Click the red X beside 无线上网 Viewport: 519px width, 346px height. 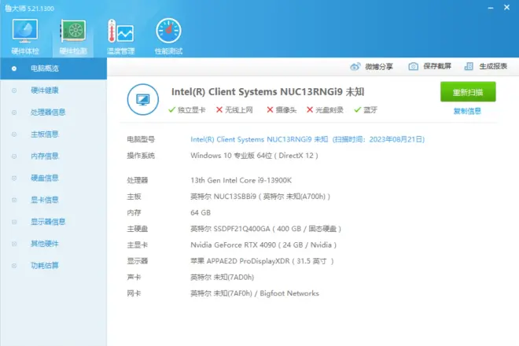click(219, 109)
